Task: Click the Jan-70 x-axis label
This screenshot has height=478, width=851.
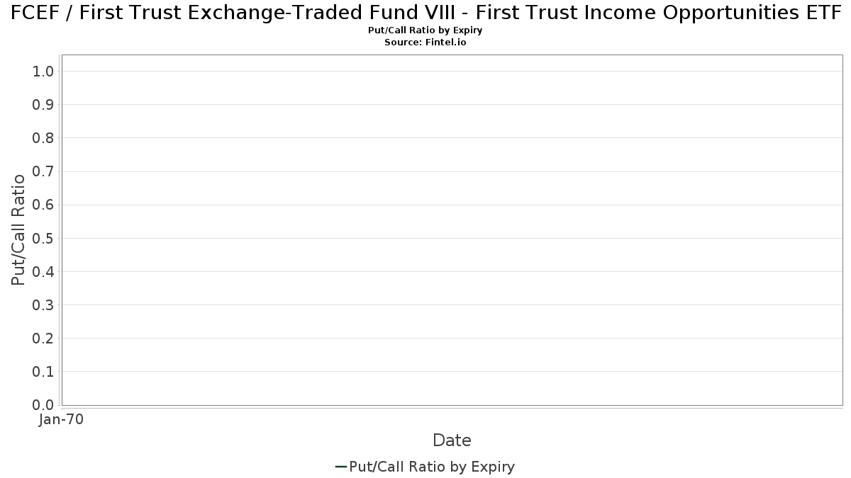Action: 61,420
